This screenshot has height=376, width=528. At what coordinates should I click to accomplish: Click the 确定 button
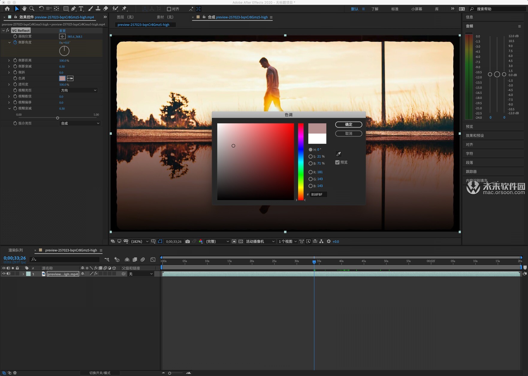pos(349,125)
